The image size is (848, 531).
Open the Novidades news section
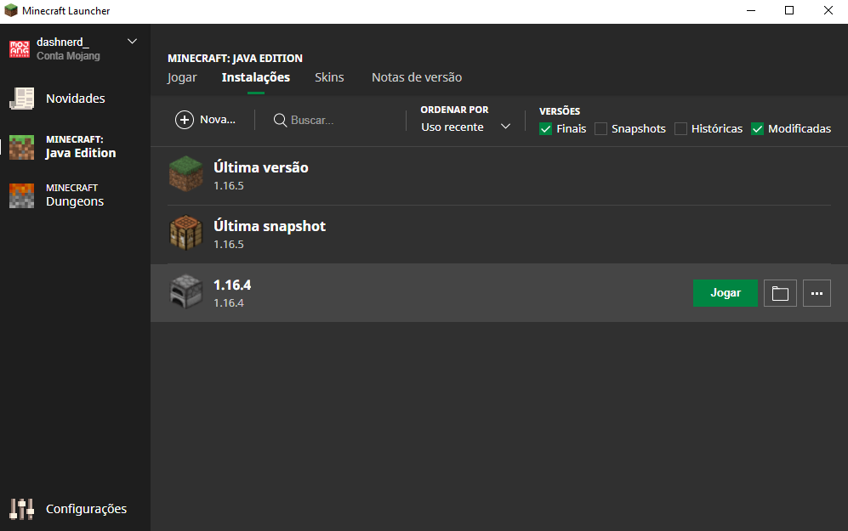(x=75, y=99)
